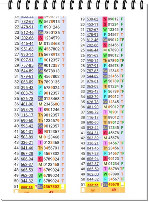Click the pink T badge beside 8901246
This screenshot has width=149, height=202.
(40, 110)
